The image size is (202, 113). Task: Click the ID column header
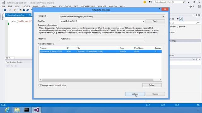(68, 48)
